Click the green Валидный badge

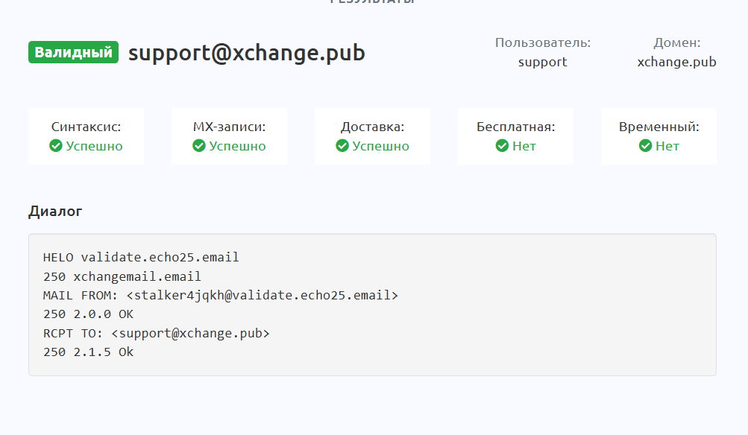pyautogui.click(x=73, y=53)
